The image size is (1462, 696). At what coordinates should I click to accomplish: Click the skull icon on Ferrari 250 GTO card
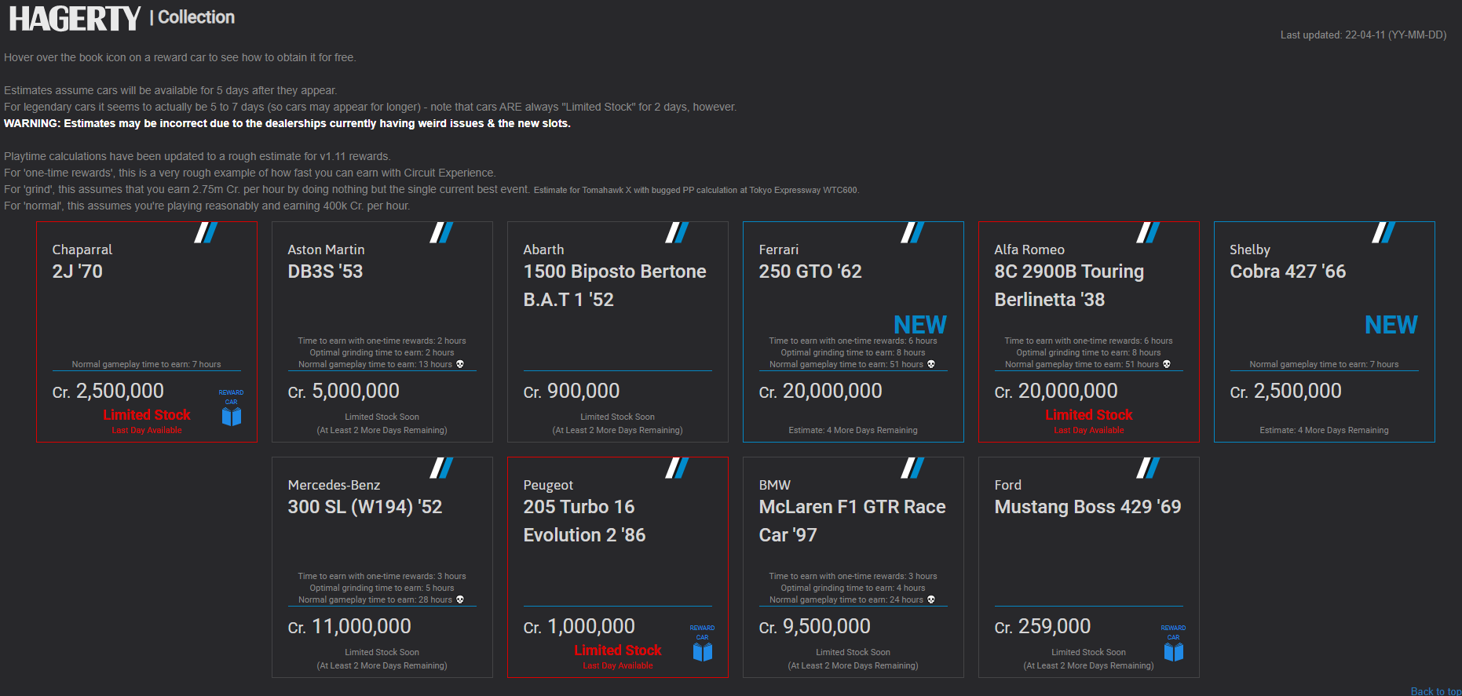click(931, 364)
